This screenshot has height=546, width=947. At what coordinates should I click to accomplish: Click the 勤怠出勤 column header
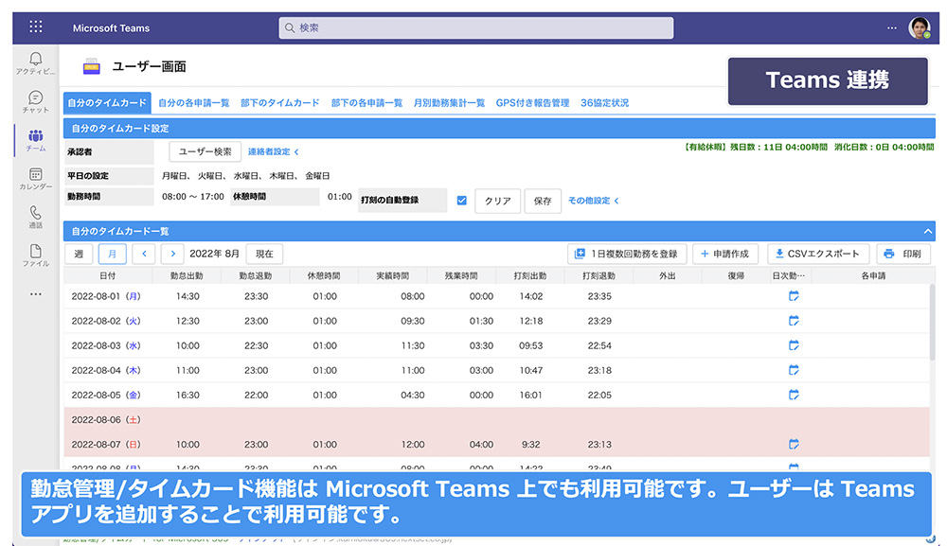click(x=187, y=275)
